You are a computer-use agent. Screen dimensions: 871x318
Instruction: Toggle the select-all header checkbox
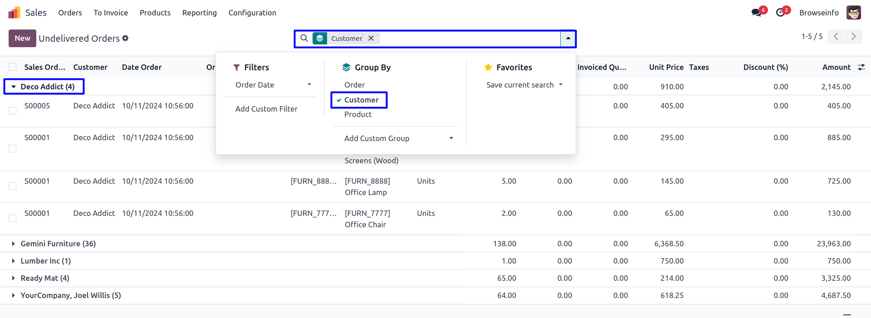point(13,67)
